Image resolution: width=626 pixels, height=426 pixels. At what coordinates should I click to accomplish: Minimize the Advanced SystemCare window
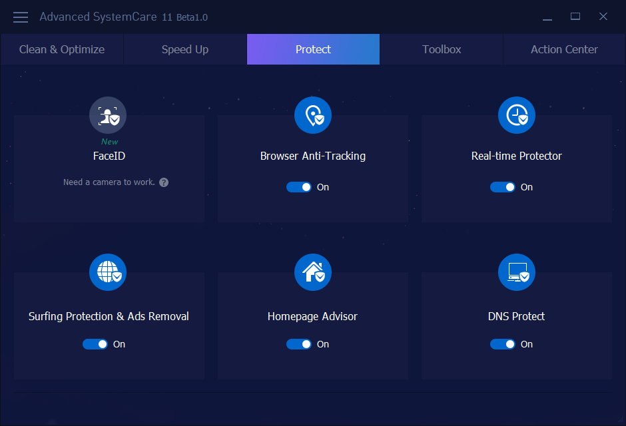click(x=547, y=17)
